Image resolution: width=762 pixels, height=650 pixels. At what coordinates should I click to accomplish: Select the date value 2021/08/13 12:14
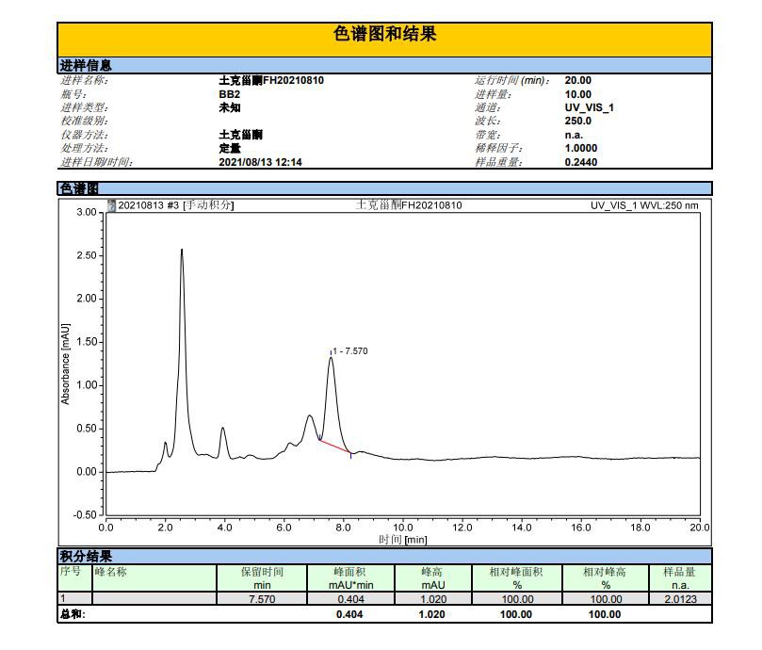[x=261, y=162]
